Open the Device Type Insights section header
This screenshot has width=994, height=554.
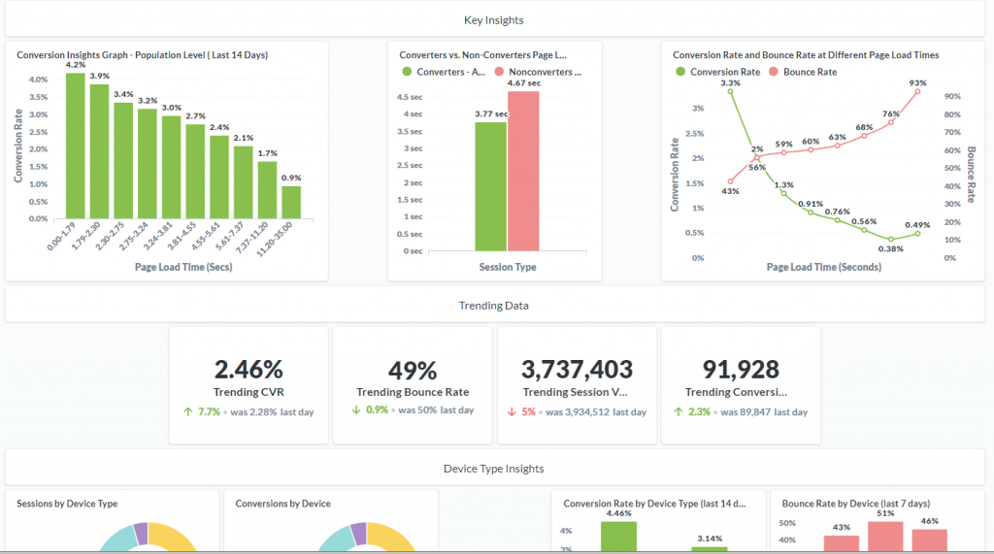(494, 469)
